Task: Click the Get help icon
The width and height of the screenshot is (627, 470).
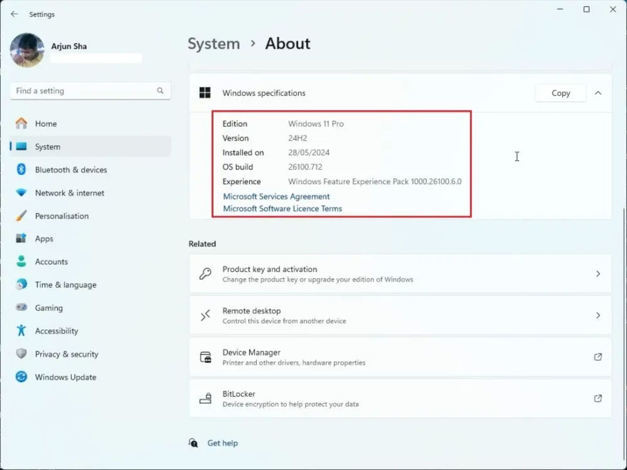Action: point(193,443)
